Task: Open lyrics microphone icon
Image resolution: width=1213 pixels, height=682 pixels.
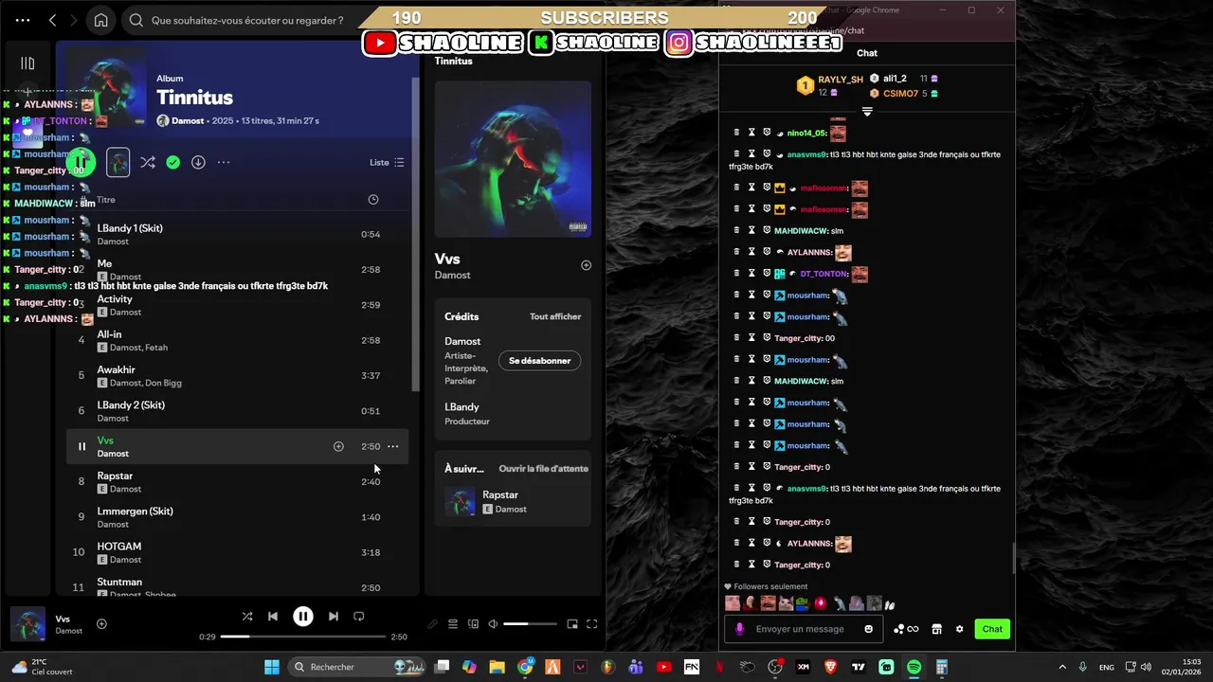Action: (433, 624)
